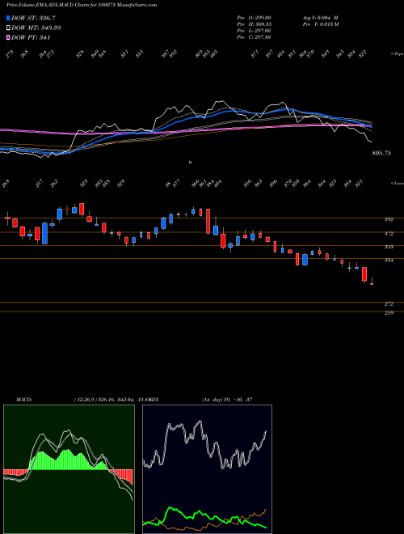Click the ADX '(14 day) 59, +10, -37' values
Viewport: 404px width, 534px height.
click(x=227, y=400)
